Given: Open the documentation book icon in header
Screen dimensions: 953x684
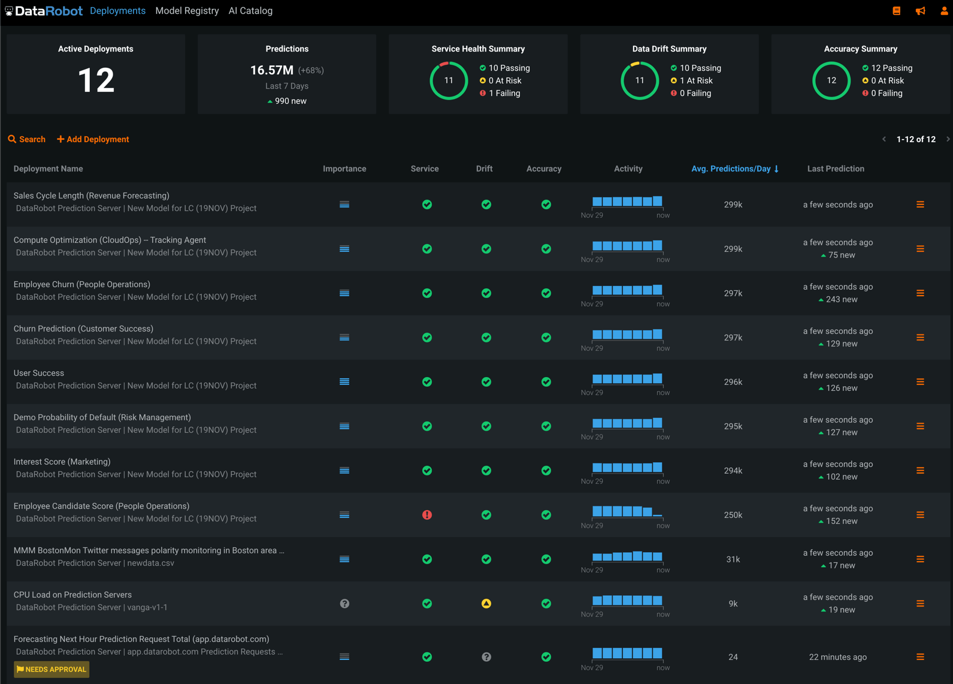Looking at the screenshot, I should pos(897,11).
